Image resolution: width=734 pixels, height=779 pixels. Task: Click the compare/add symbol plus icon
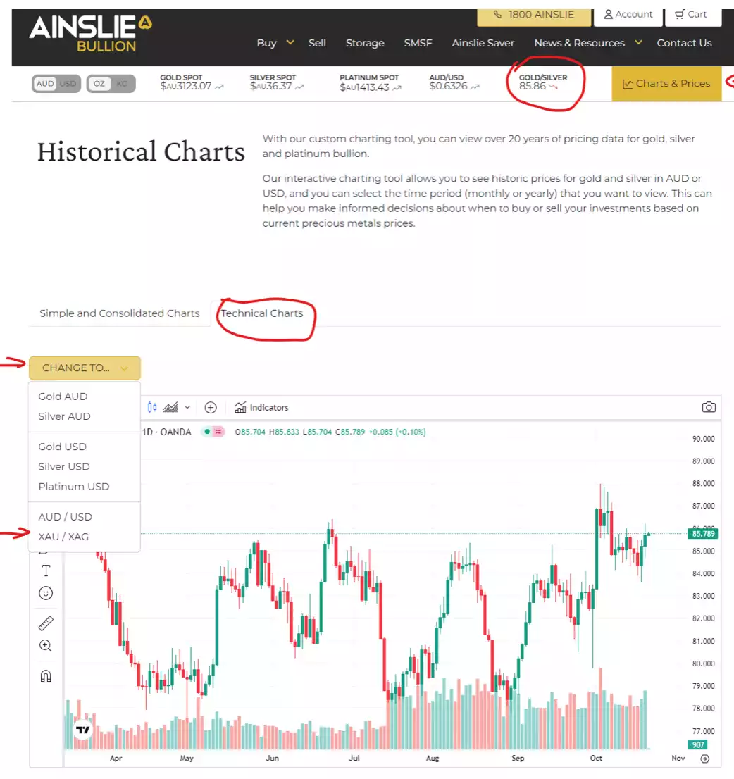point(210,407)
